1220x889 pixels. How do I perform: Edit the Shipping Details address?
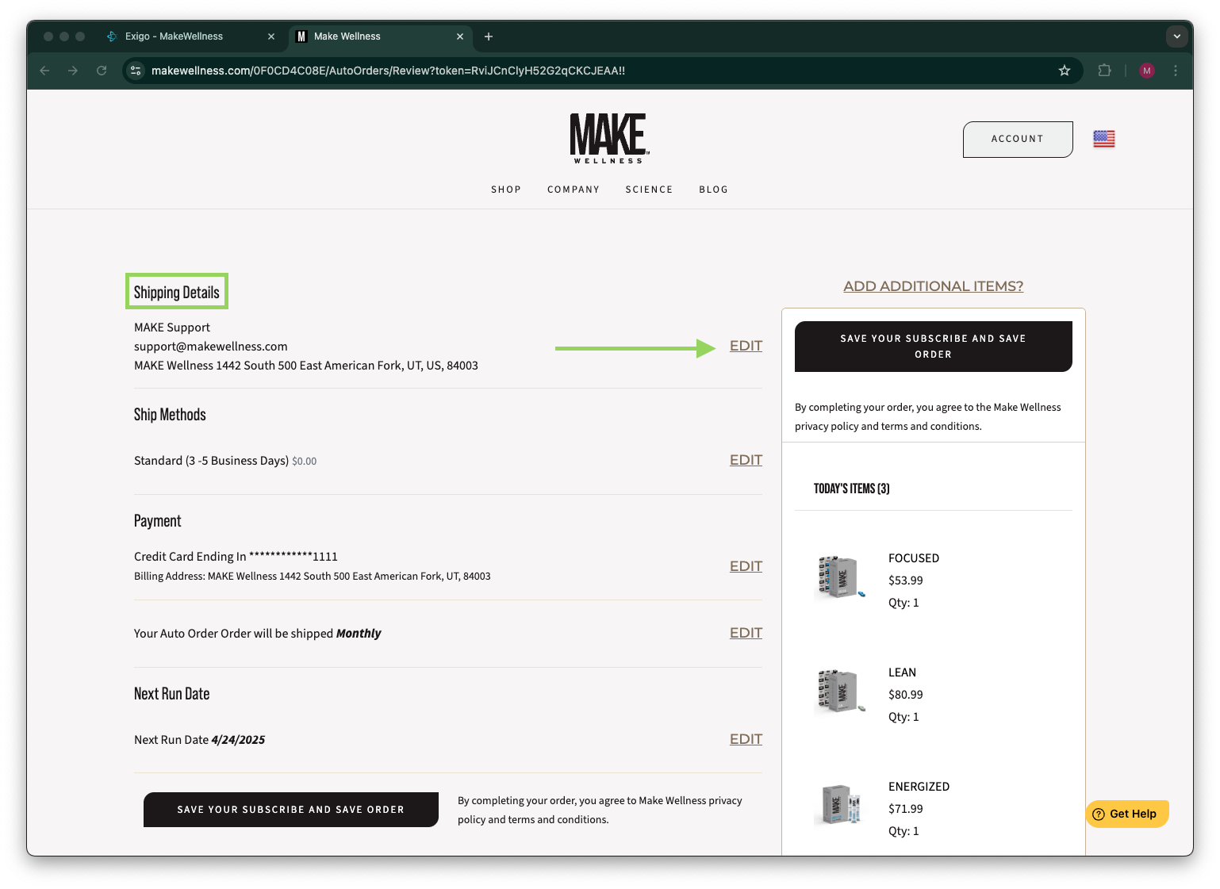(746, 346)
